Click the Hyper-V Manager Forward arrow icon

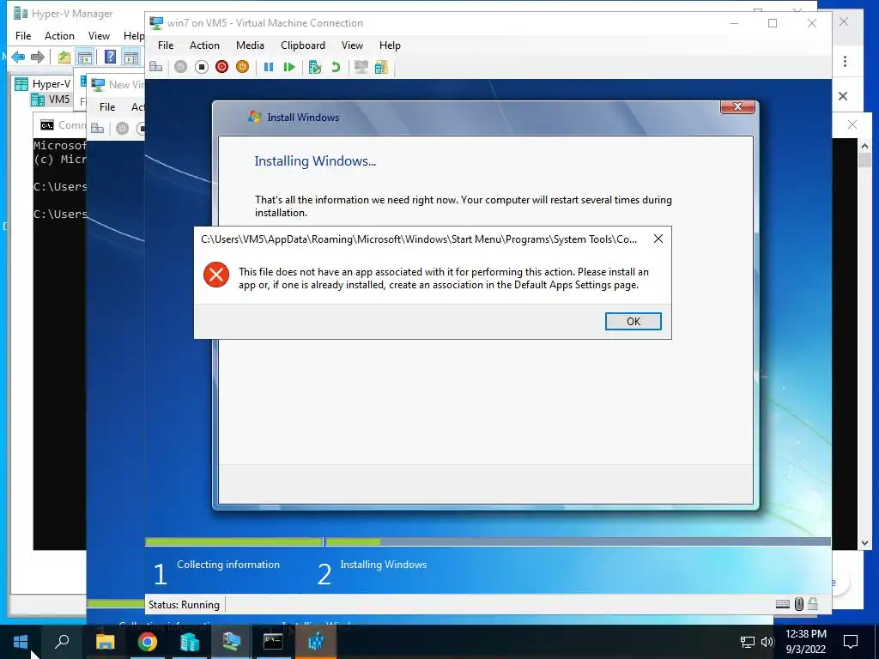pyautogui.click(x=38, y=57)
